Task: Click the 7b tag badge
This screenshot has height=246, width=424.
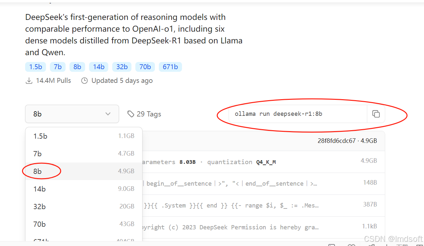Action: point(58,67)
